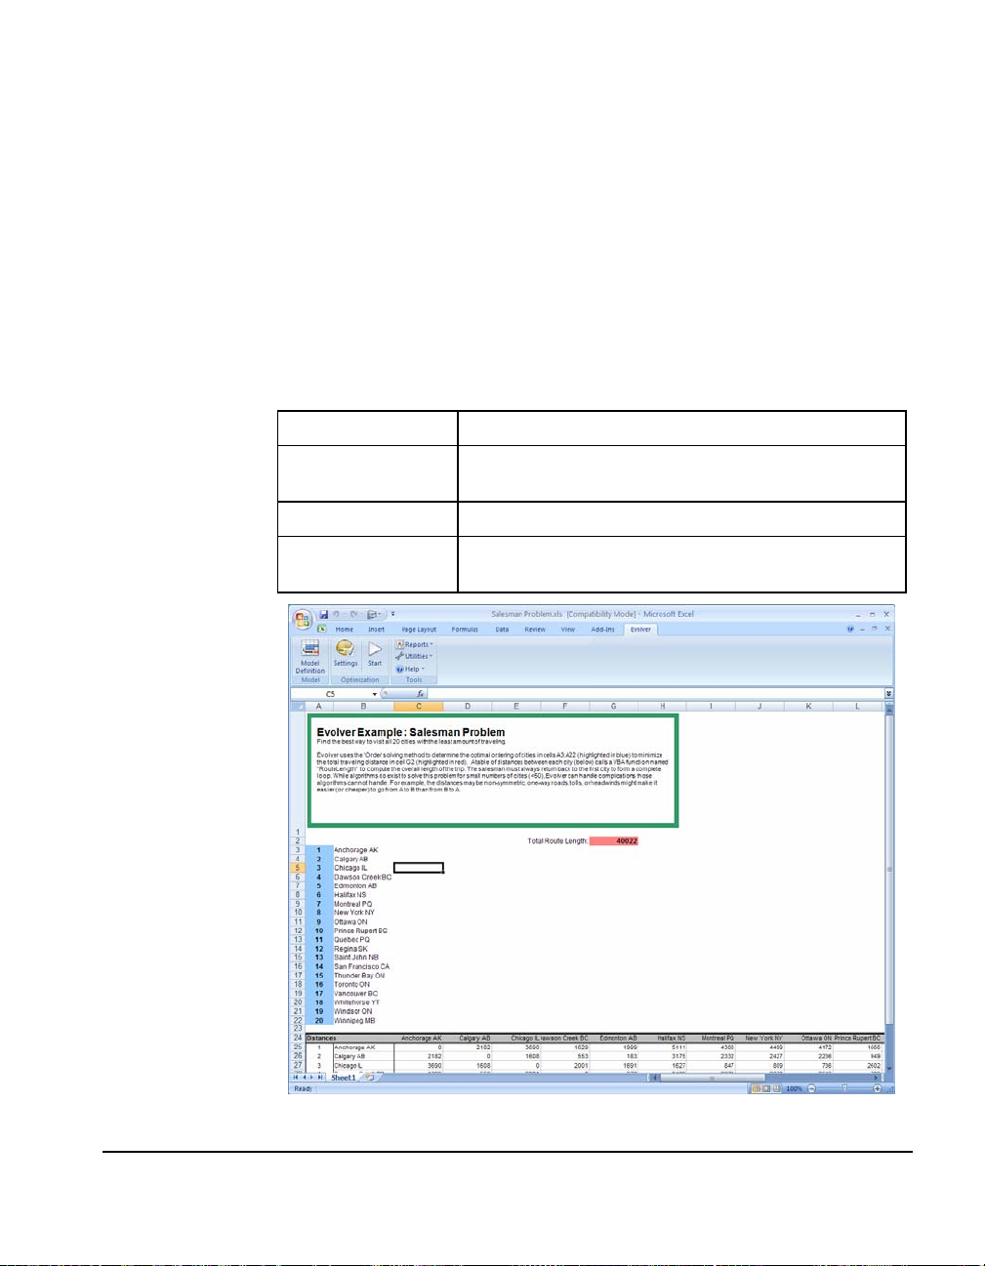Expand the formula bar
This screenshot has height=1266, width=985.
(888, 694)
